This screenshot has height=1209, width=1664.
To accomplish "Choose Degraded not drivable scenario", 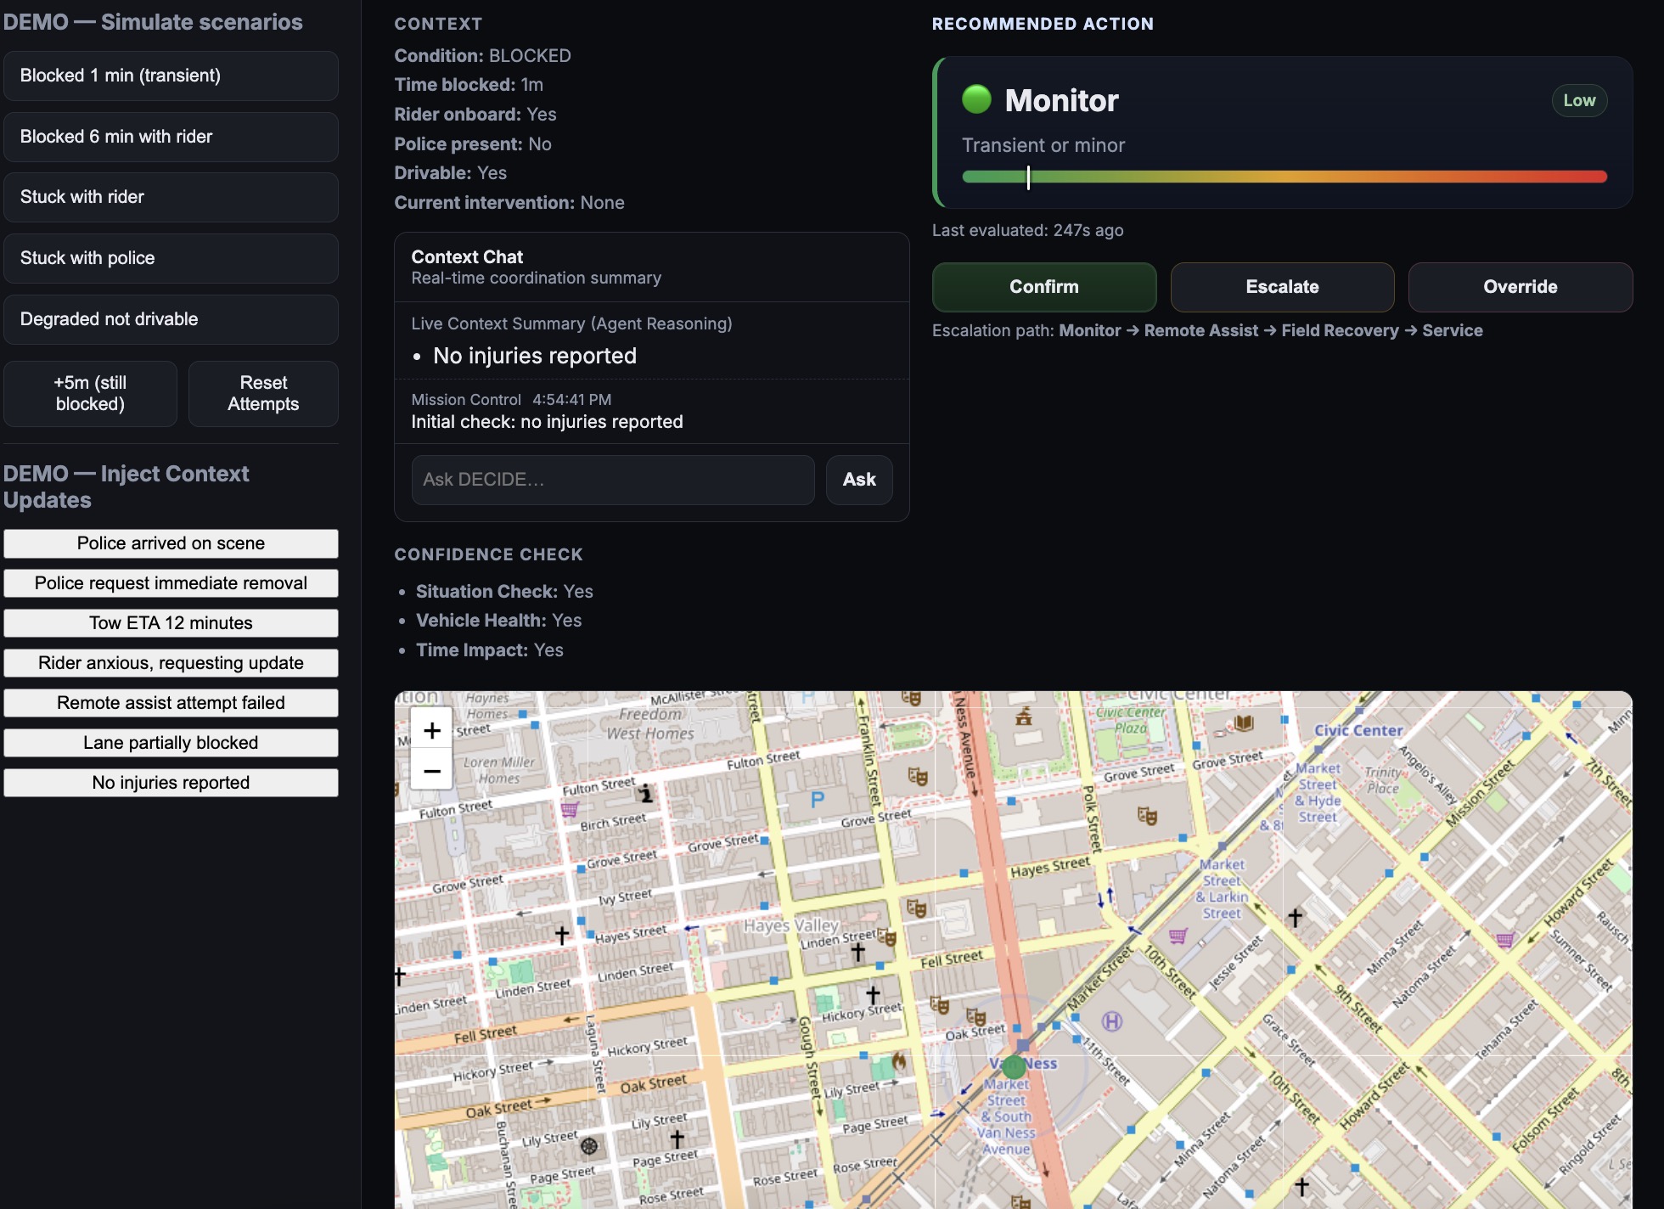I will [171, 319].
